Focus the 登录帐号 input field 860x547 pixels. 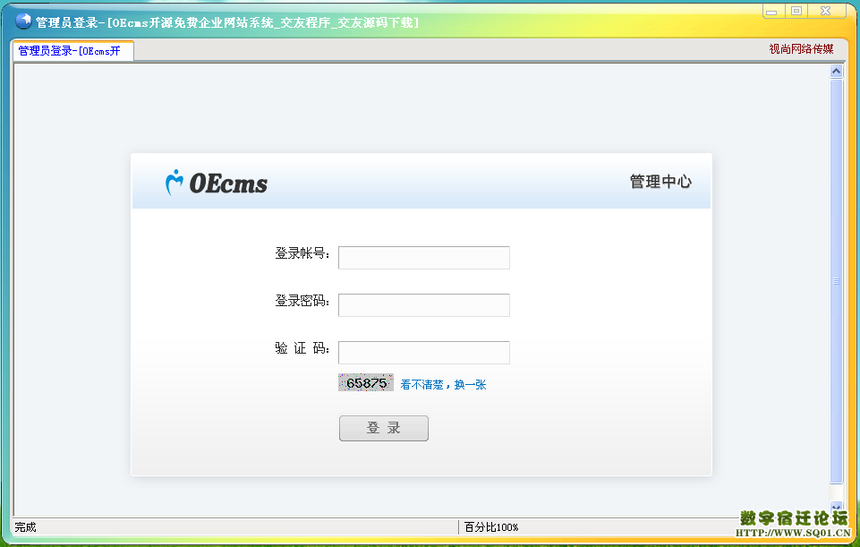[x=424, y=258]
